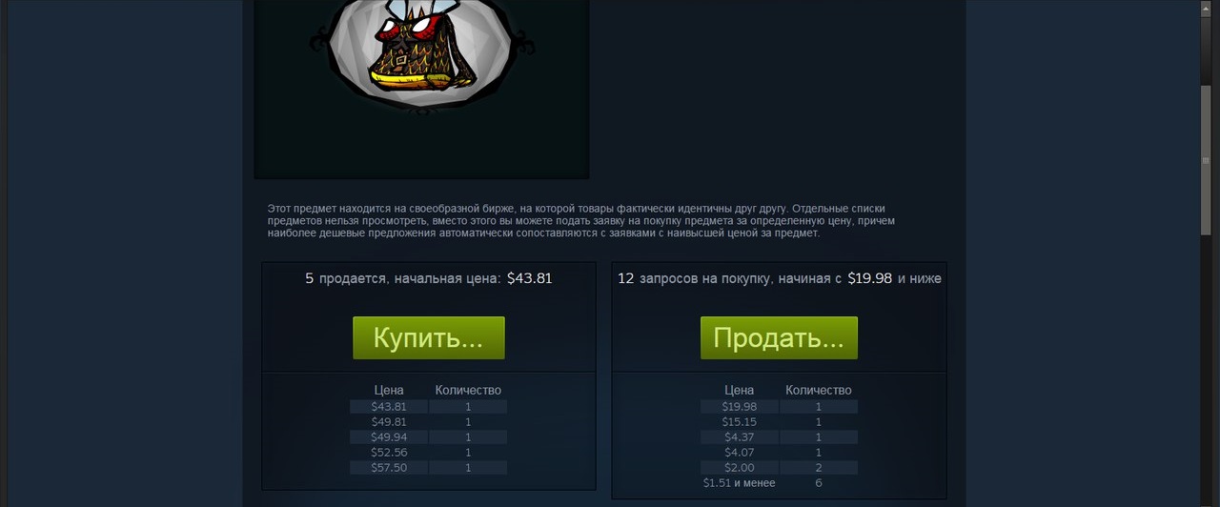Click Цена header in the sell listings table
This screenshot has height=507, width=1220.
tap(389, 390)
